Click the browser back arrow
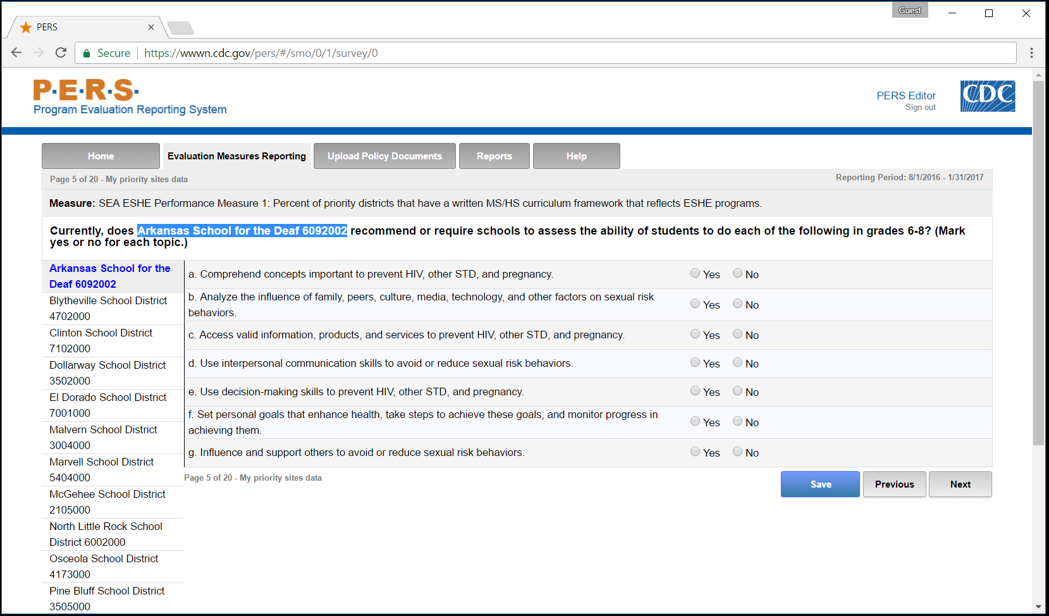Image resolution: width=1049 pixels, height=616 pixels. click(16, 52)
